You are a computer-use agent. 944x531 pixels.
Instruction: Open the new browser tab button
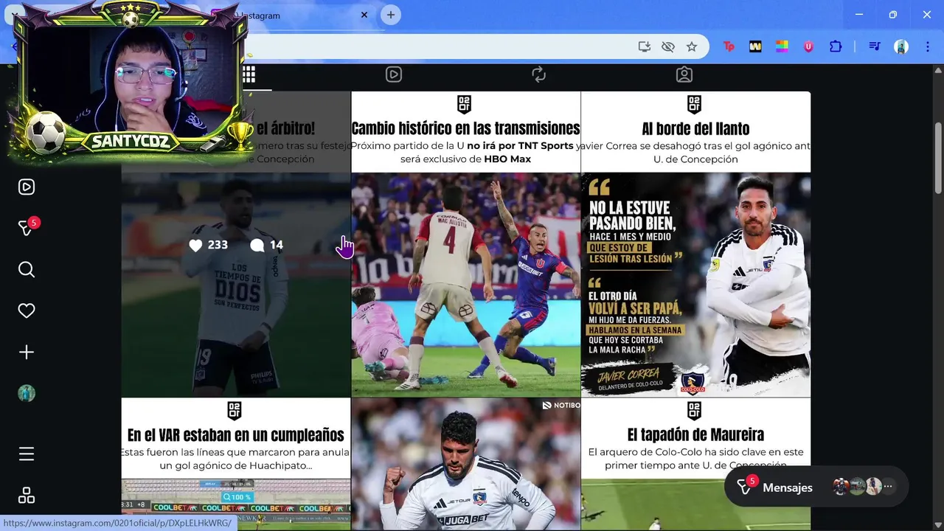(391, 15)
